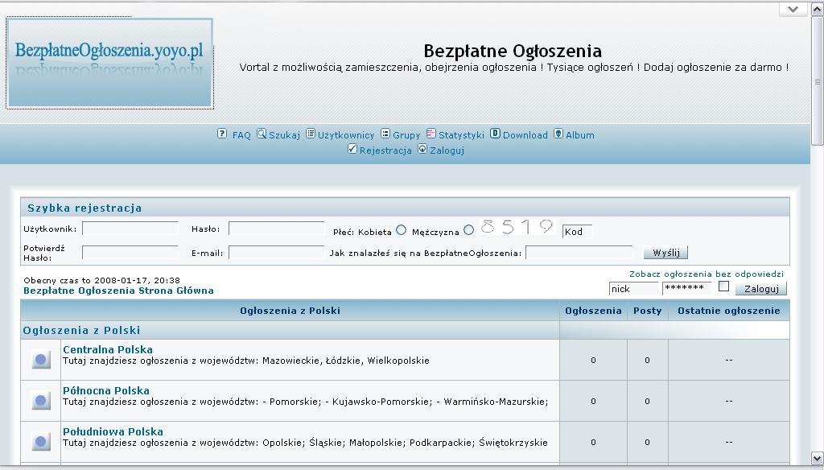This screenshot has height=470, width=824.
Task: Click the 'Bezpłatne Ogłoszenia' page heading
Action: [513, 51]
